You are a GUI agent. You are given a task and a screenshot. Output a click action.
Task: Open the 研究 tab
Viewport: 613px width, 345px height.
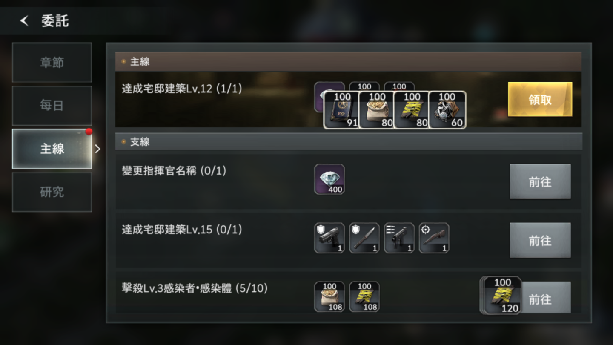tap(52, 192)
